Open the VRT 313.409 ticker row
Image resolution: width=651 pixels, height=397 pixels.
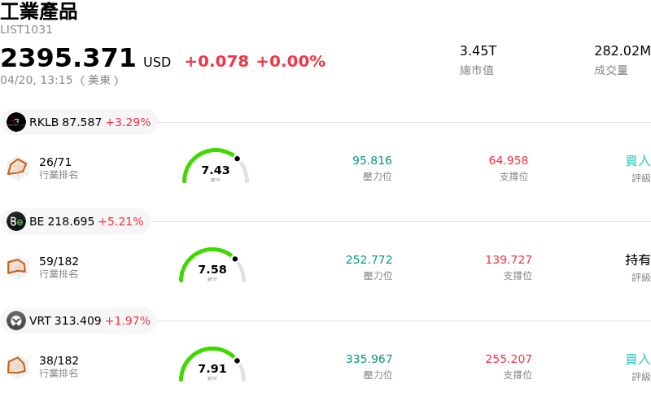(90, 321)
